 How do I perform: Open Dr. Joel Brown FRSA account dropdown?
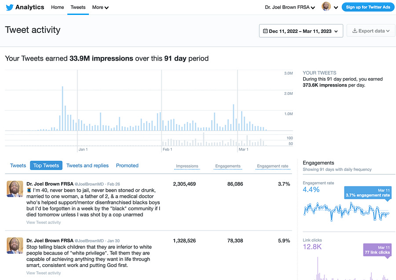[x=290, y=7]
